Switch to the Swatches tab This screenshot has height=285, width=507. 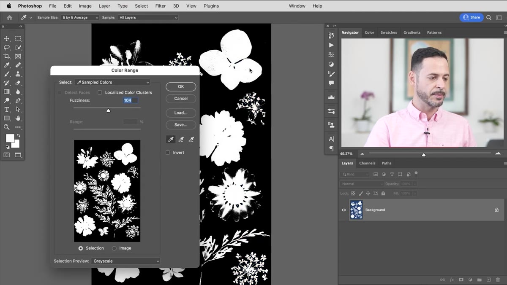point(389,32)
